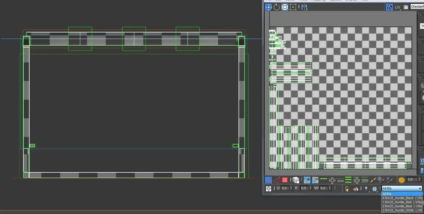The width and height of the screenshot is (424, 214).
Task: Click the W coordinate input field
Action: pyautogui.click(x=324, y=188)
